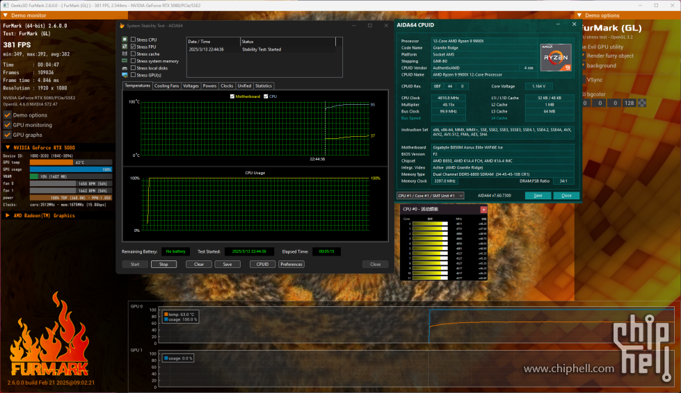
Task: Close the CPU #0 core activity window
Action: [483, 210]
